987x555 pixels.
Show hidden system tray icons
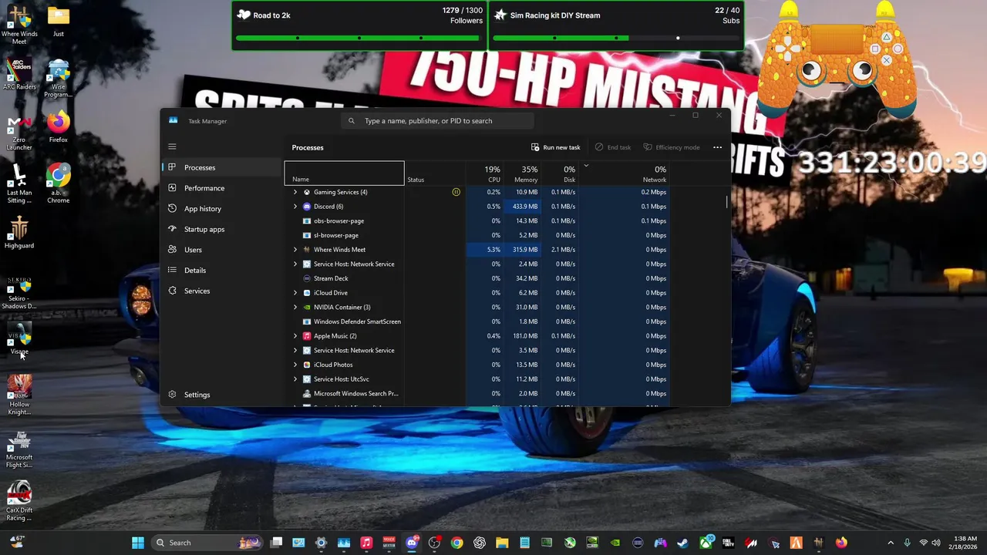891,543
